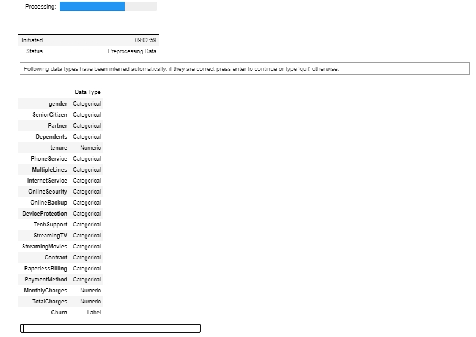Screen dimensions: 476x337
Task: Select the 'StreamingMovies' row label
Action: point(45,247)
